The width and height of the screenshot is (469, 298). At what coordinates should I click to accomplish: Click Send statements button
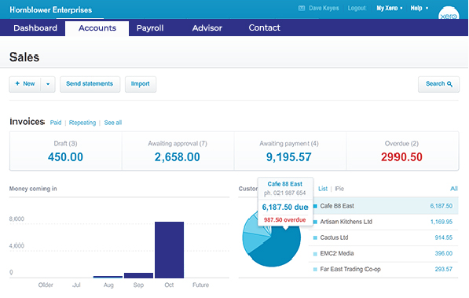(x=90, y=84)
